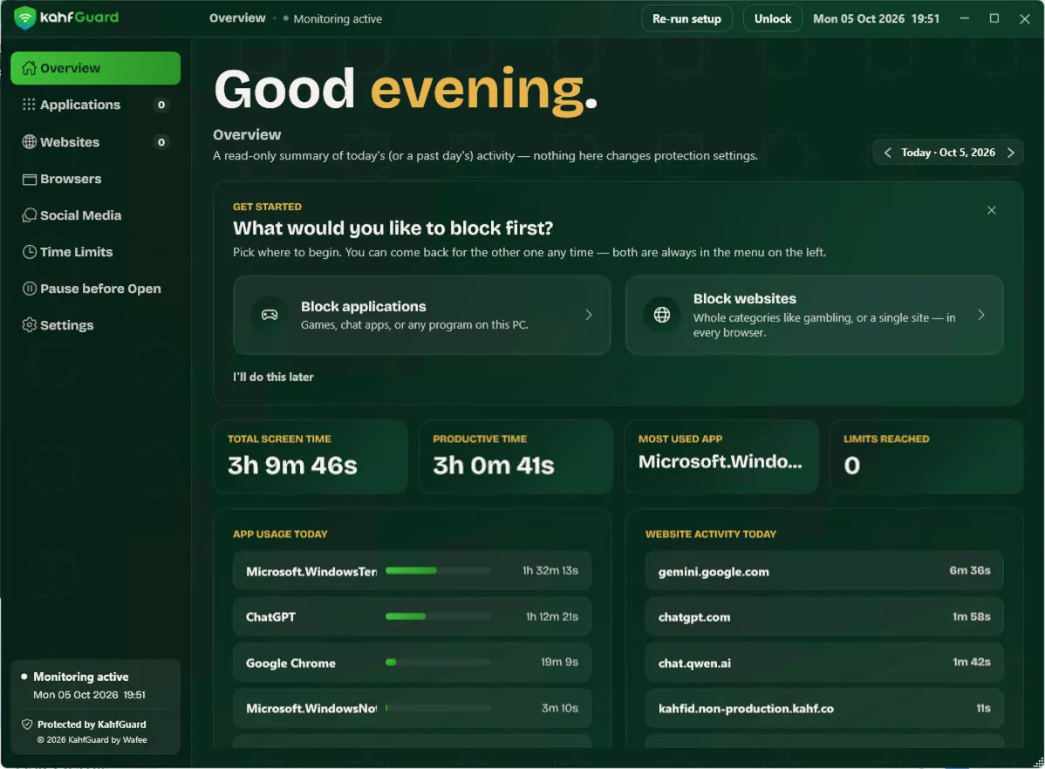
Task: Click the Google Chrome usage progress bar
Action: click(438, 663)
